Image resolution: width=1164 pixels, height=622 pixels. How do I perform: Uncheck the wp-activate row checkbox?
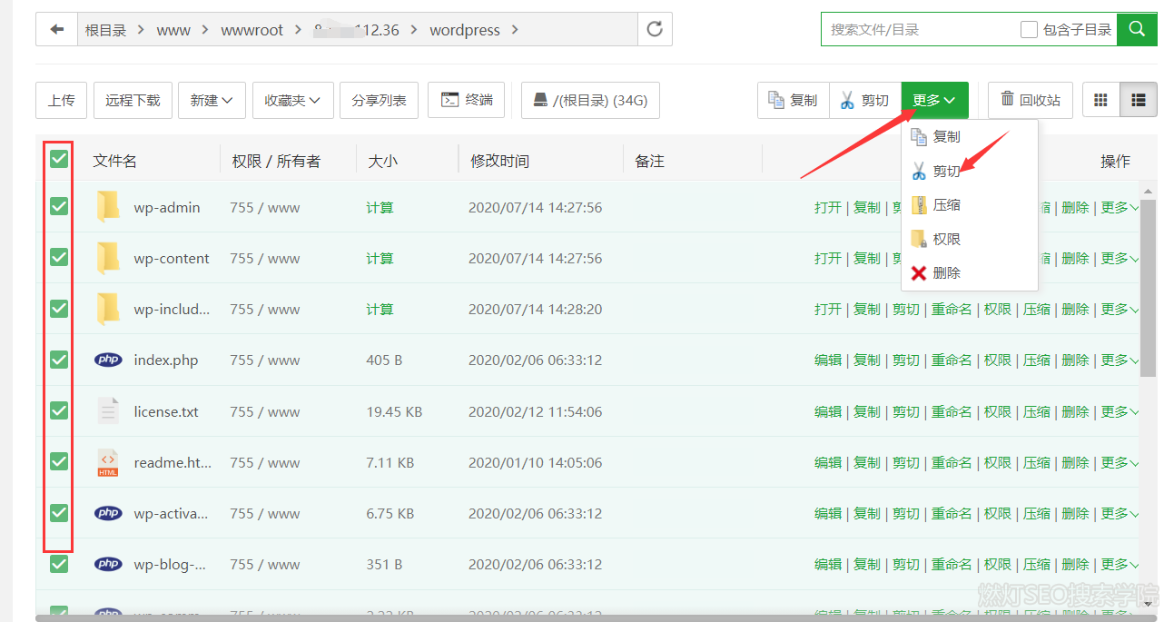(59, 513)
